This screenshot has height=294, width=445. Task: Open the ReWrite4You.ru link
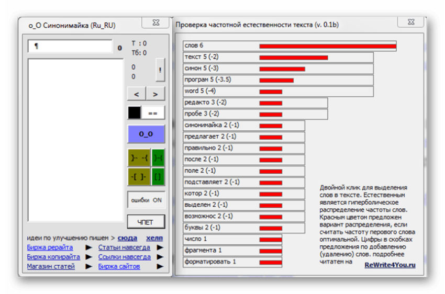(x=390, y=265)
